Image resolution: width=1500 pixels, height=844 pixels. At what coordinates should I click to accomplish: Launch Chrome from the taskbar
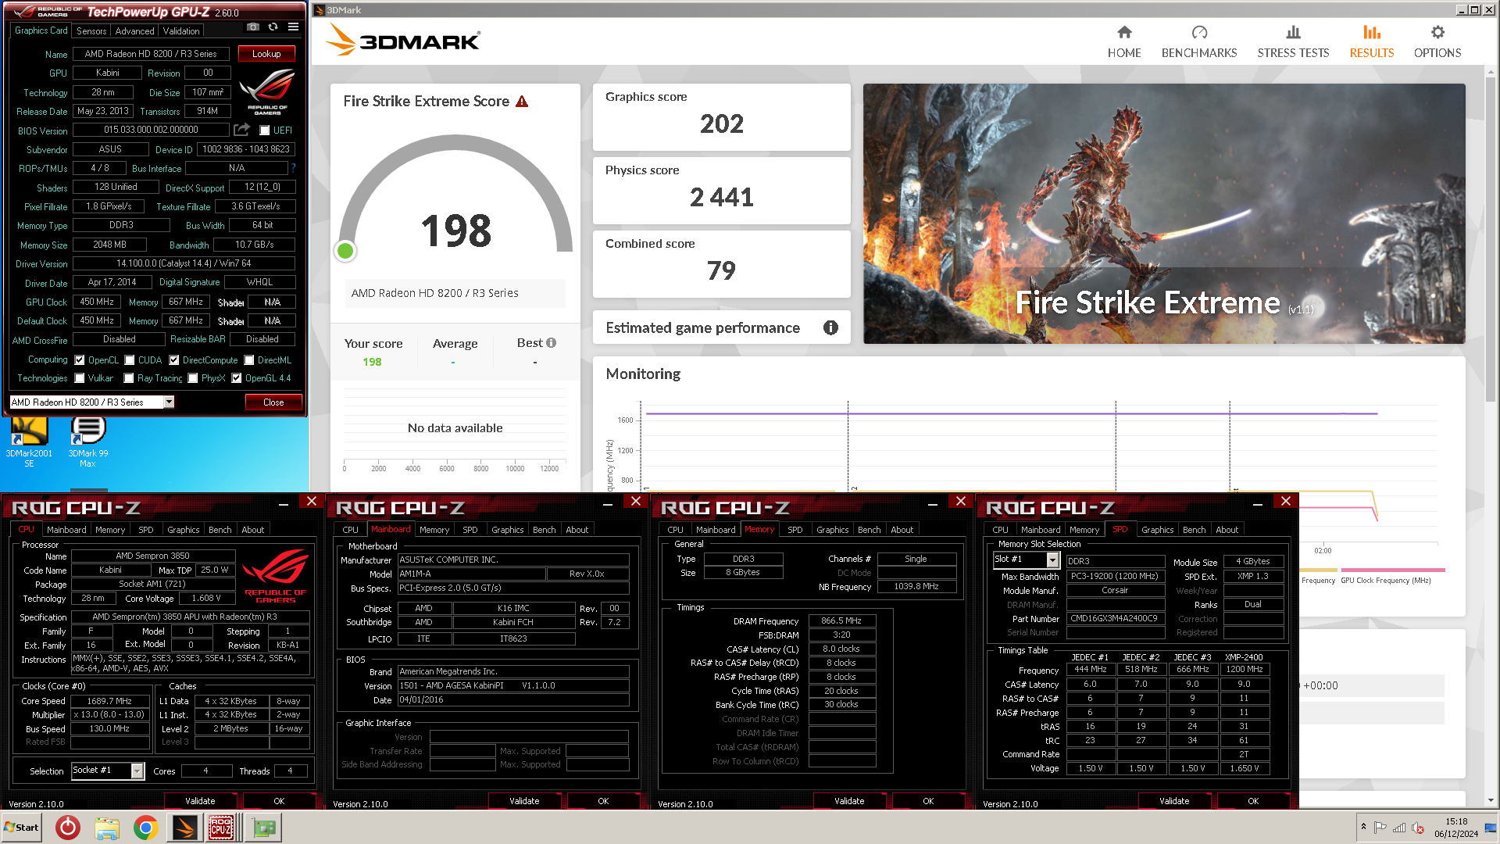pos(145,828)
